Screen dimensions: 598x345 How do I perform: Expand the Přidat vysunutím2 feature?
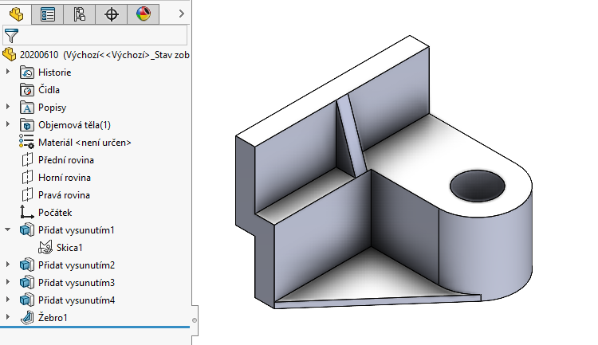(8, 265)
